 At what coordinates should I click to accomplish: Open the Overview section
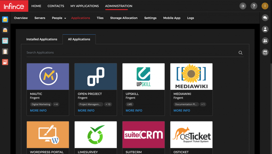tap(21, 18)
